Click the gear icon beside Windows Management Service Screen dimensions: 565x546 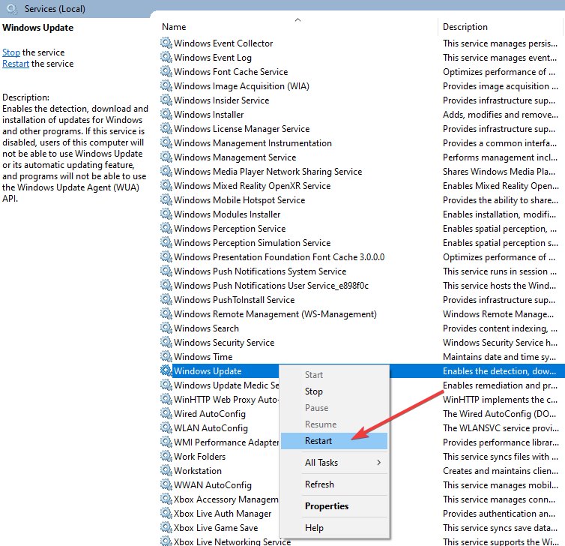tap(166, 157)
